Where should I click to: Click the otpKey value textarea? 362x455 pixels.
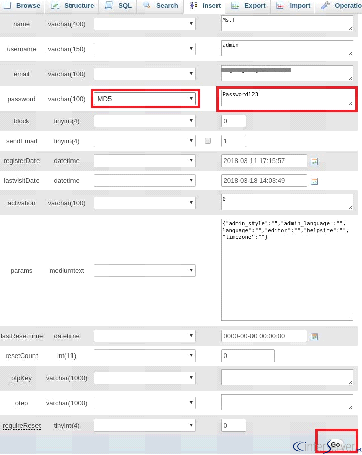[287, 377]
